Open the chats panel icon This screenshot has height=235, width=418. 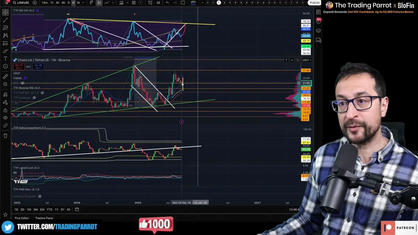tap(318, 40)
